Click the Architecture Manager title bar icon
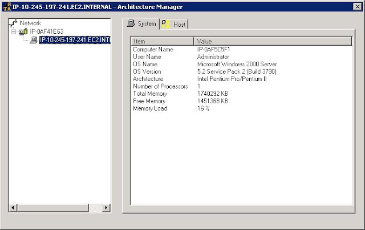This screenshot has width=365, height=230. coord(7,7)
